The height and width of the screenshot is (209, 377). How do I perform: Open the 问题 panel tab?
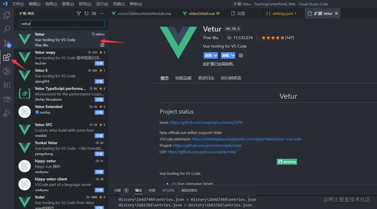click(x=117, y=190)
